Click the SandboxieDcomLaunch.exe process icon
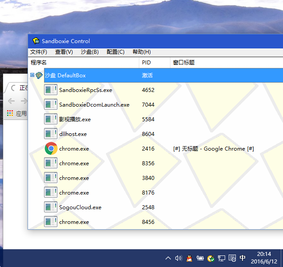This screenshot has width=283, height=267. point(51,104)
